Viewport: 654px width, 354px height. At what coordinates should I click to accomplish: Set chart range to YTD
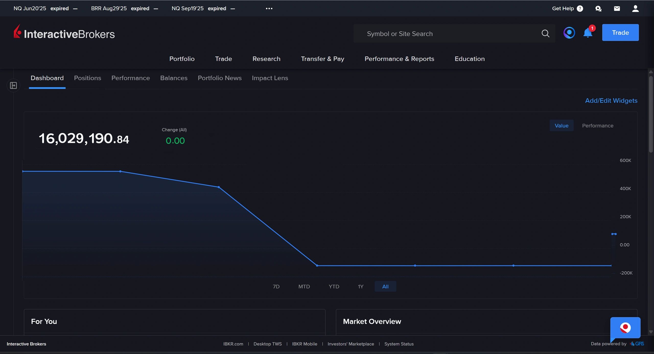(334, 287)
